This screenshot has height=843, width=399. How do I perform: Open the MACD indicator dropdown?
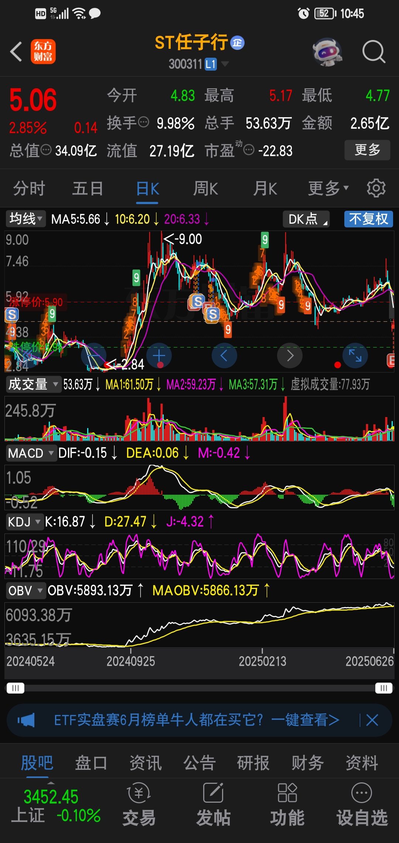point(31,453)
